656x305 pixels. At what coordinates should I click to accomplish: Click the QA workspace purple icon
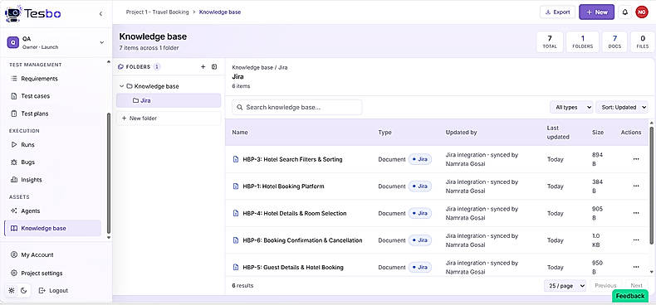(13, 42)
